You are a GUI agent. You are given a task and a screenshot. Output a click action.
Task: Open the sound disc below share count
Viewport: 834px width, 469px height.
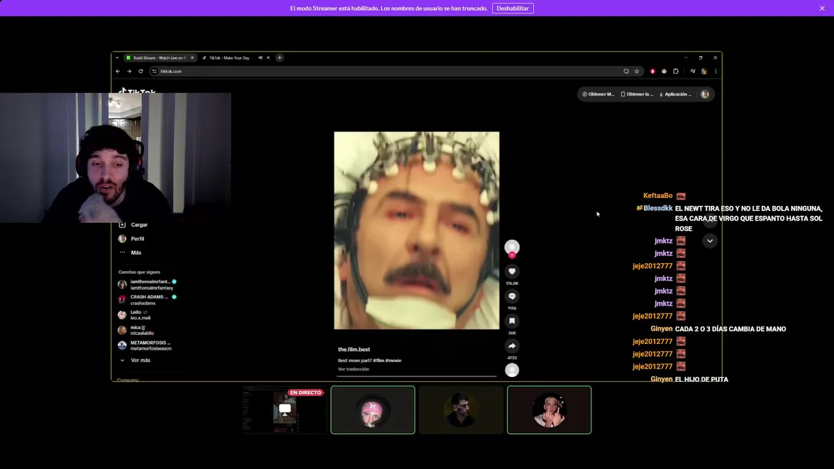click(512, 370)
